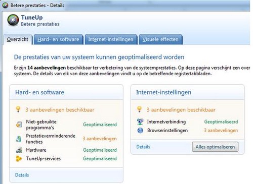Click the Hard- en software lightbulb icon

point(18,109)
